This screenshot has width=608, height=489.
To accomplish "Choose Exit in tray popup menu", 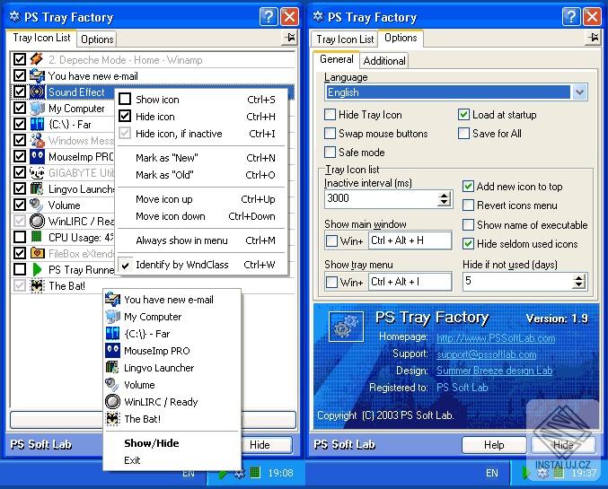I will click(172, 460).
